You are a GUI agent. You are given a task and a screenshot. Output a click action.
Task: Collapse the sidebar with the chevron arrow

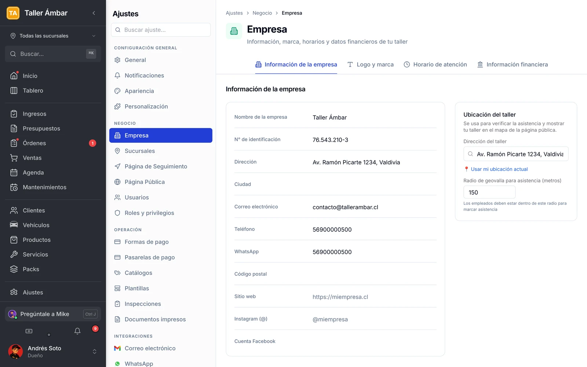[x=94, y=13]
